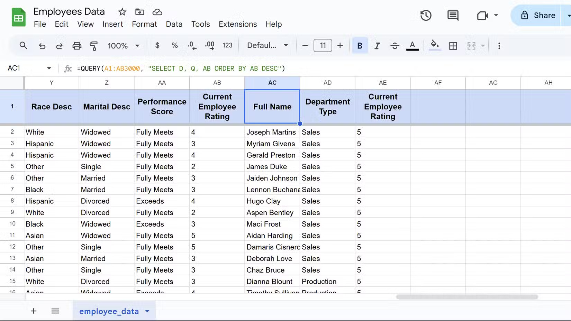Open the font selector dropdown
The width and height of the screenshot is (571, 321).
[267, 45]
